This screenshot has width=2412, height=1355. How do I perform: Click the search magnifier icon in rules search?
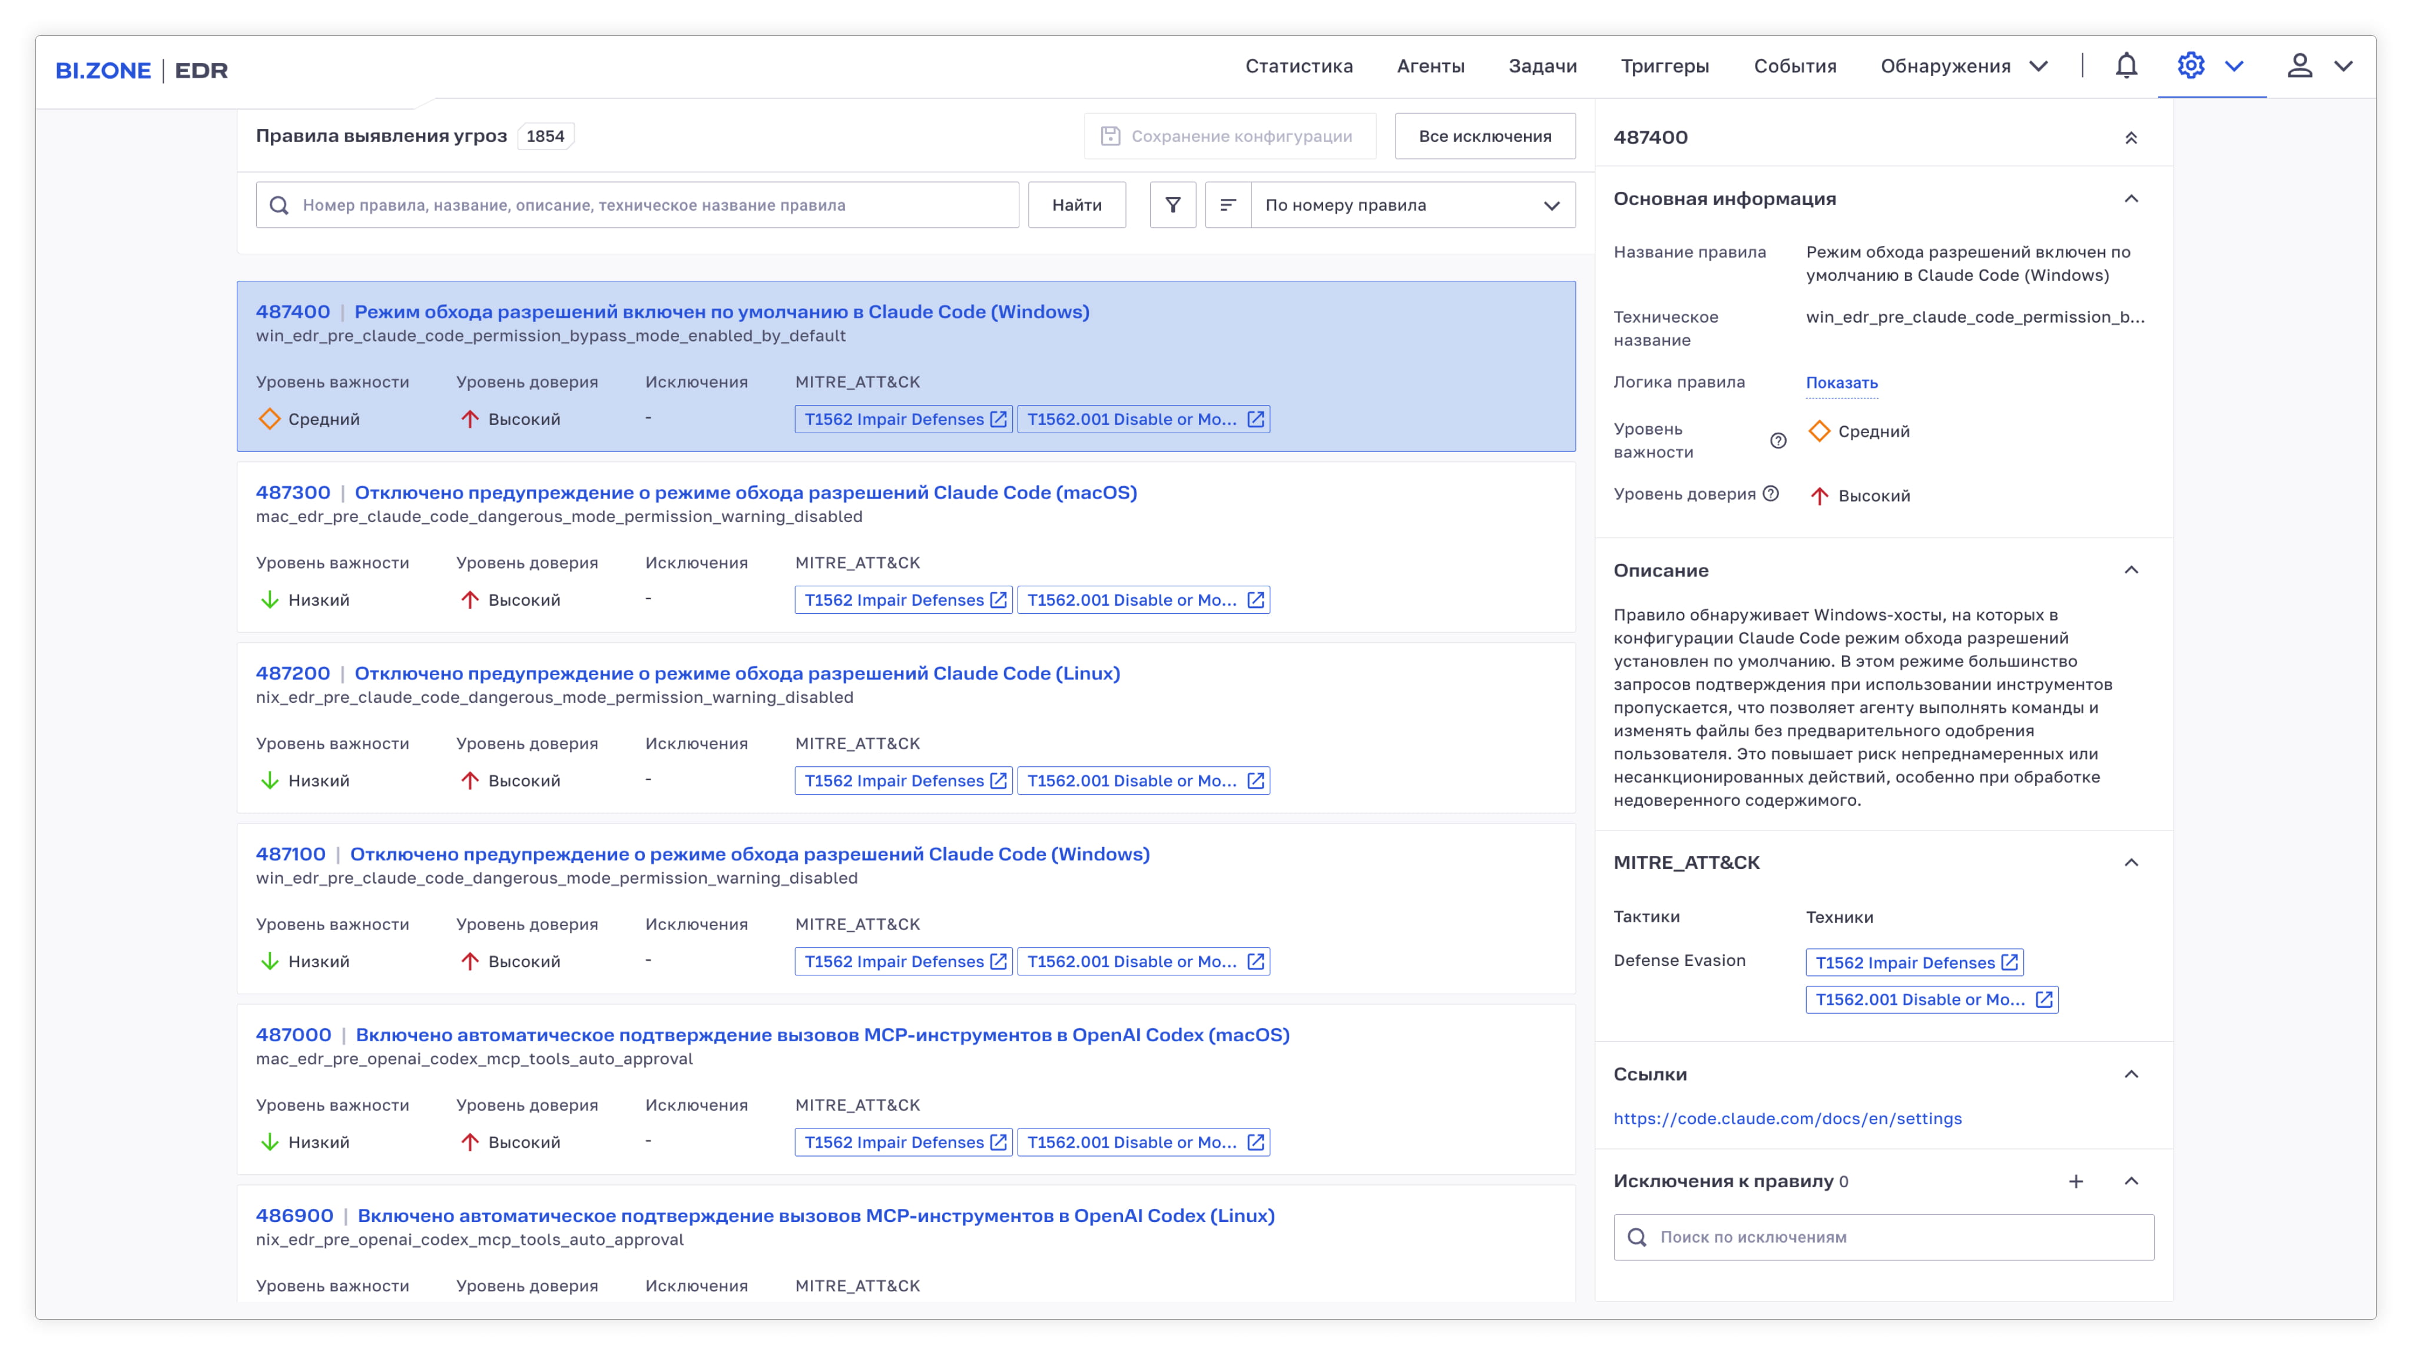pyautogui.click(x=279, y=205)
